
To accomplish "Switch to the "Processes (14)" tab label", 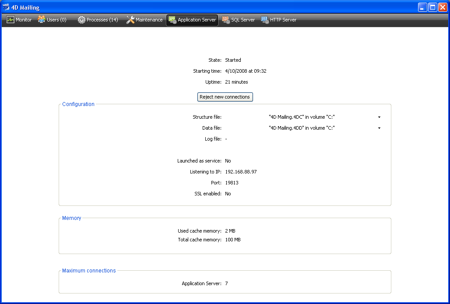I will click(102, 20).
